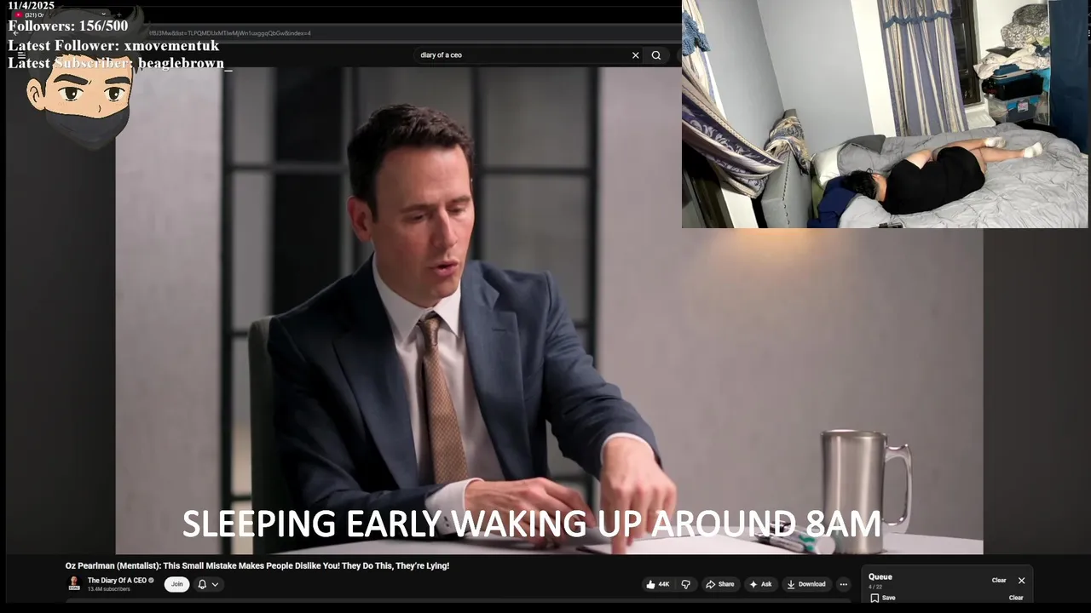
Task: Open The Diary Of A CEO channel avatar
Action: pos(74,583)
